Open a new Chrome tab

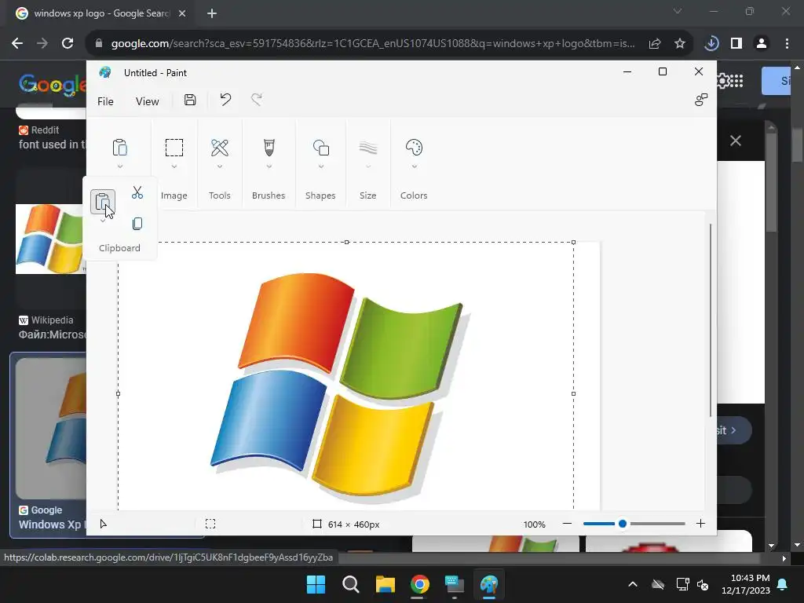pyautogui.click(x=212, y=14)
